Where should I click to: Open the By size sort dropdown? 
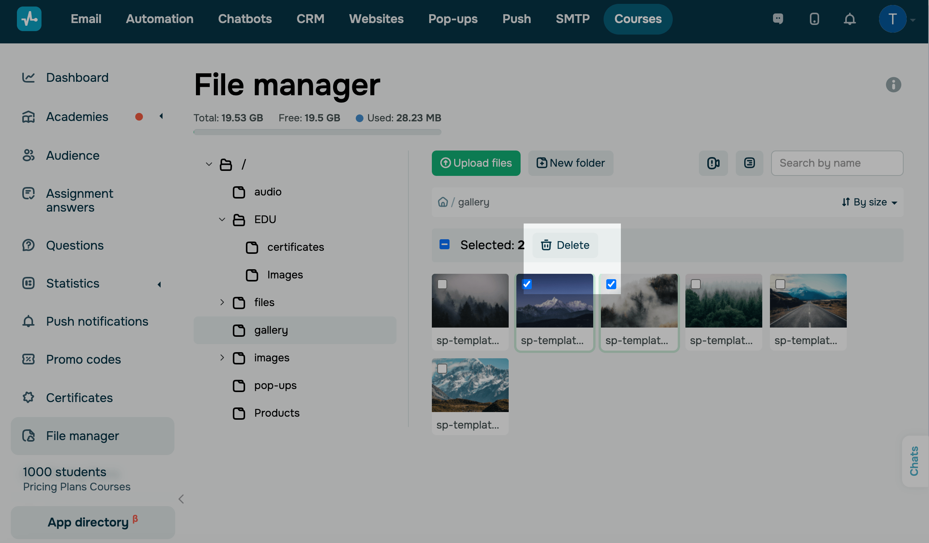[869, 202]
